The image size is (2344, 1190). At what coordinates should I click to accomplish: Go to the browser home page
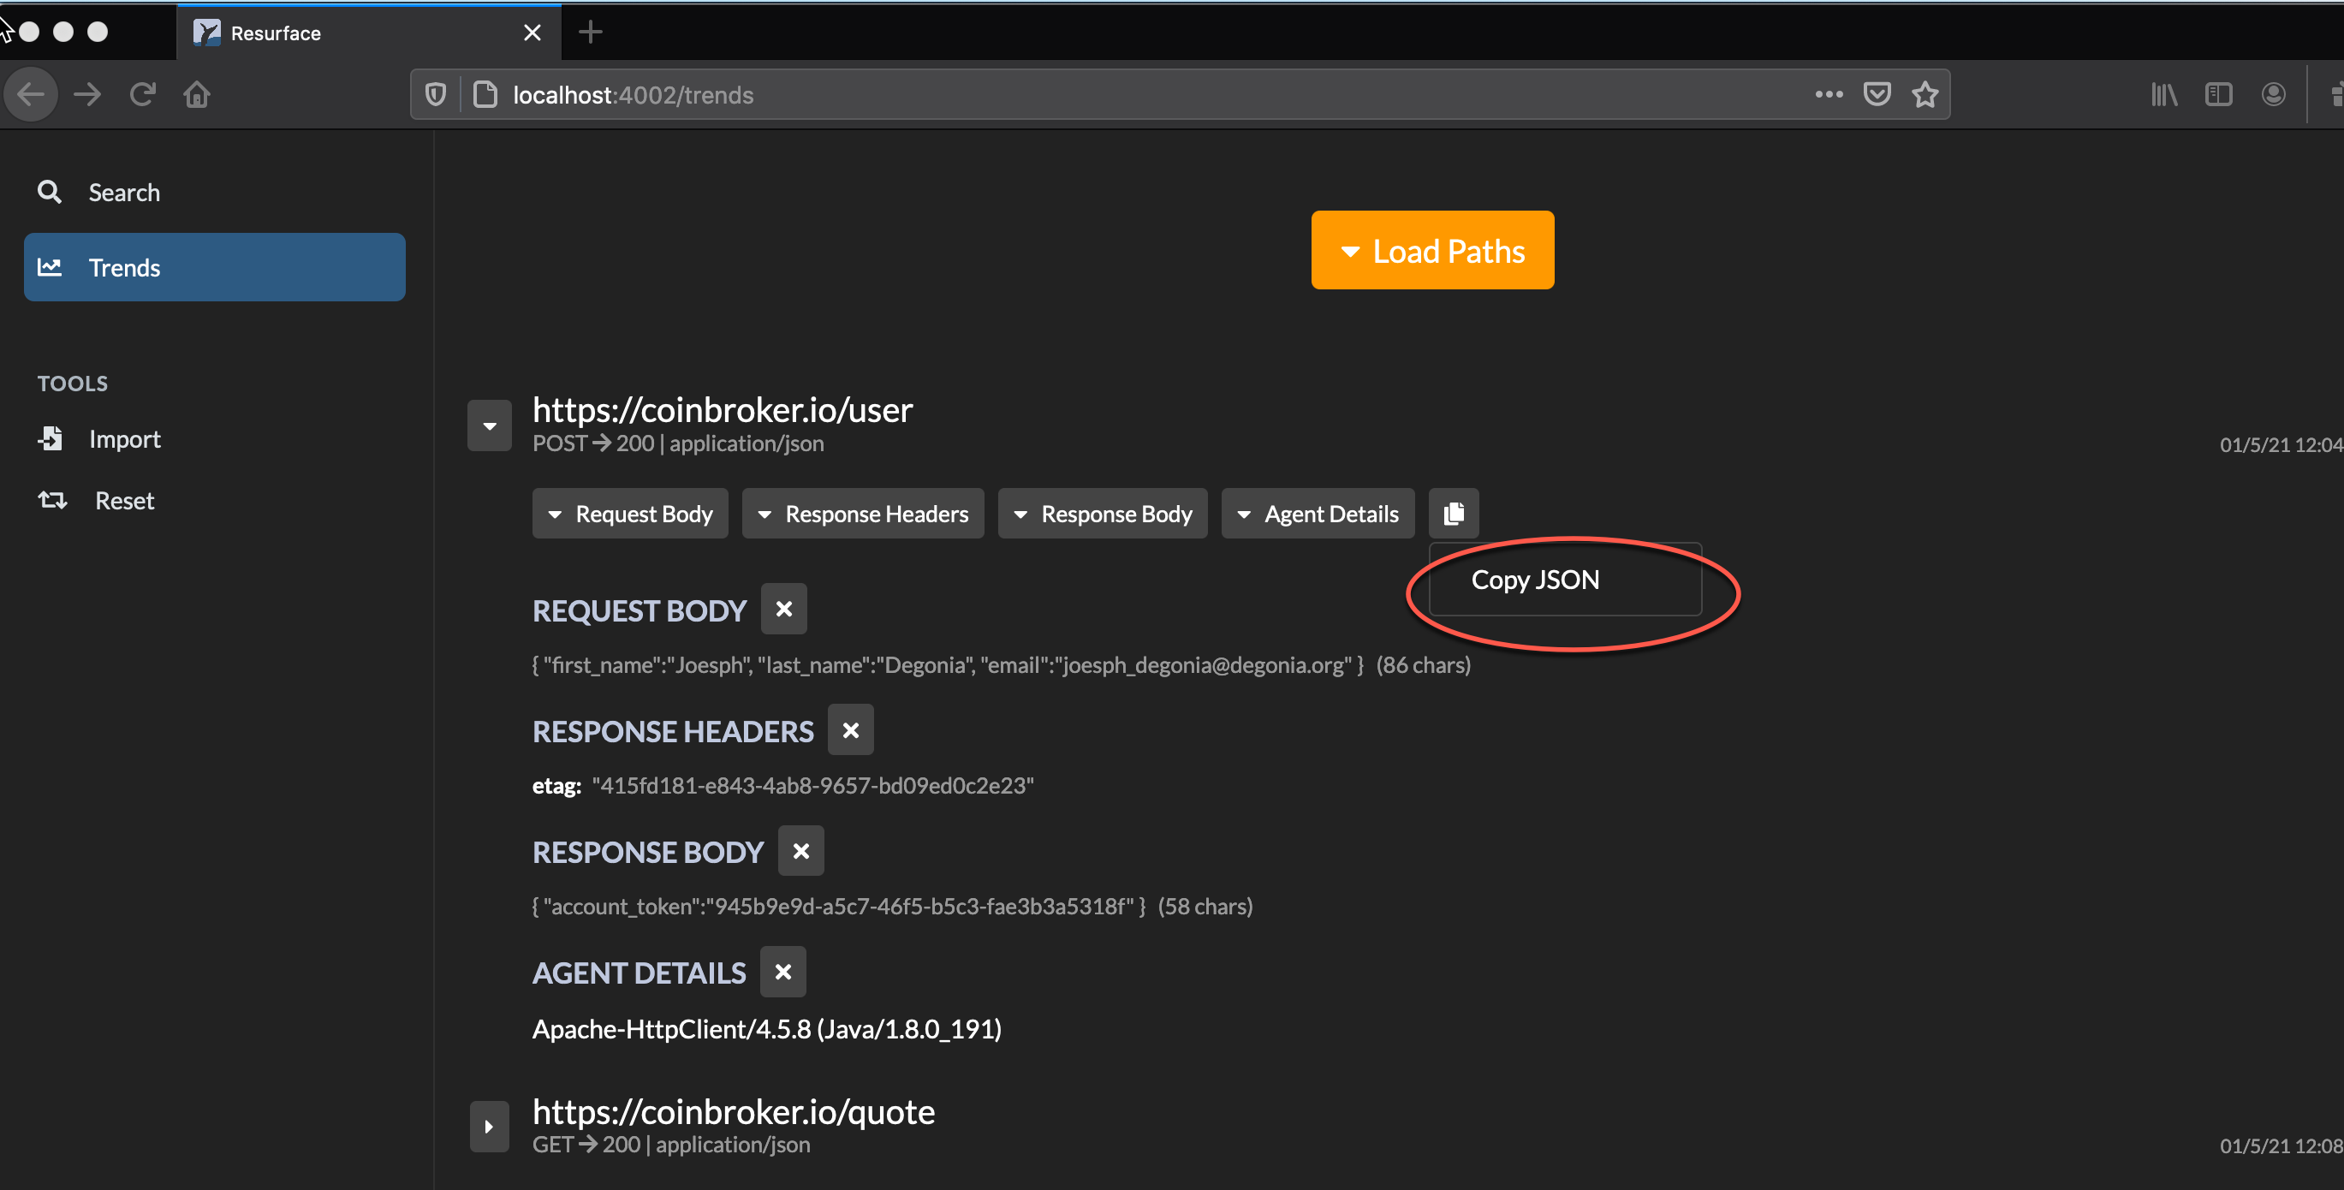pyautogui.click(x=197, y=95)
